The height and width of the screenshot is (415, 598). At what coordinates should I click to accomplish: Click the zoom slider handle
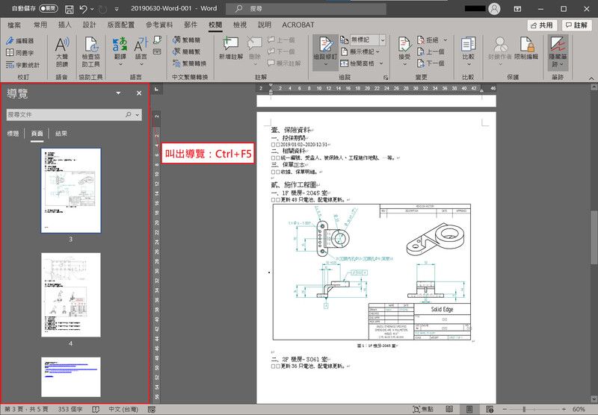click(524, 409)
